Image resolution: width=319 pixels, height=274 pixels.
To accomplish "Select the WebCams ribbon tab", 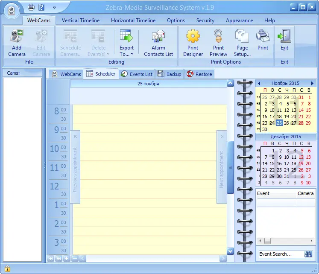I will click(39, 20).
